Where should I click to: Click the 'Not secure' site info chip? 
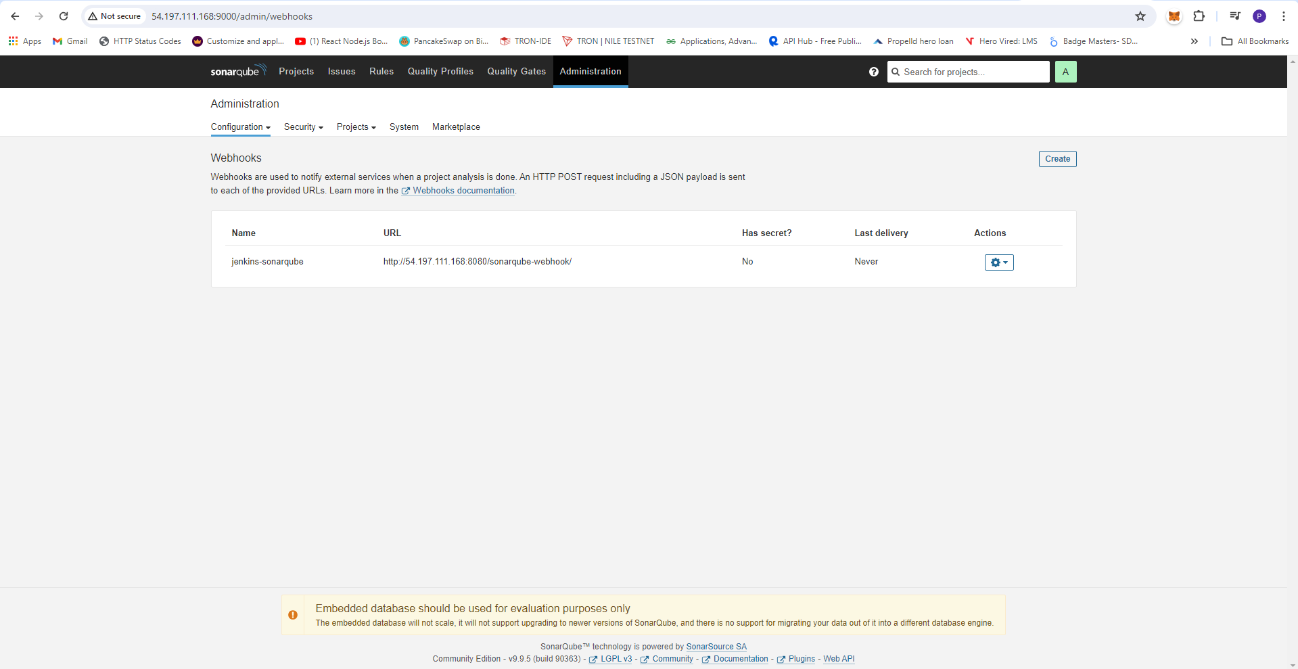coord(114,16)
